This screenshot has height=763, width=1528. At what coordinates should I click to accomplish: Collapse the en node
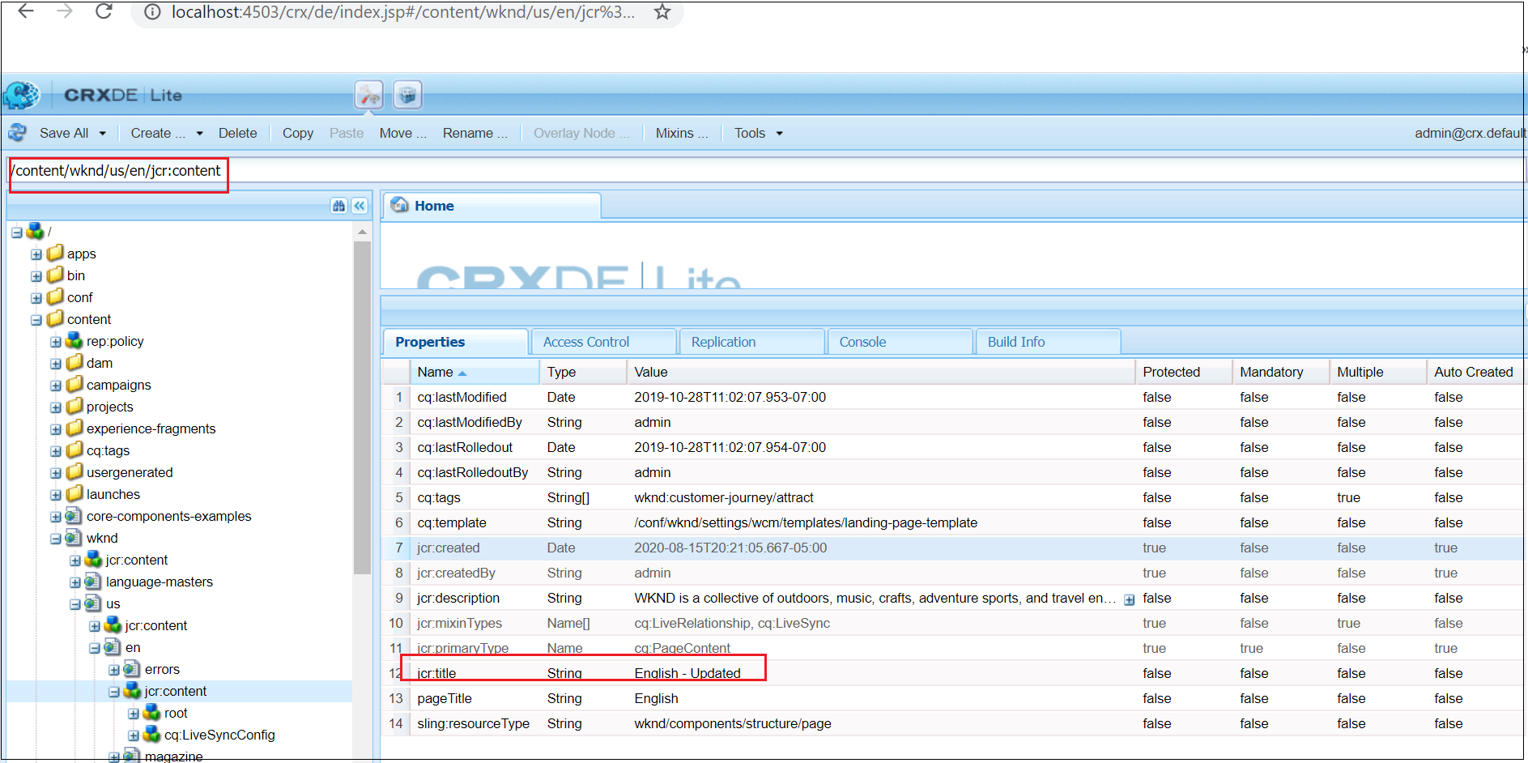tap(95, 648)
